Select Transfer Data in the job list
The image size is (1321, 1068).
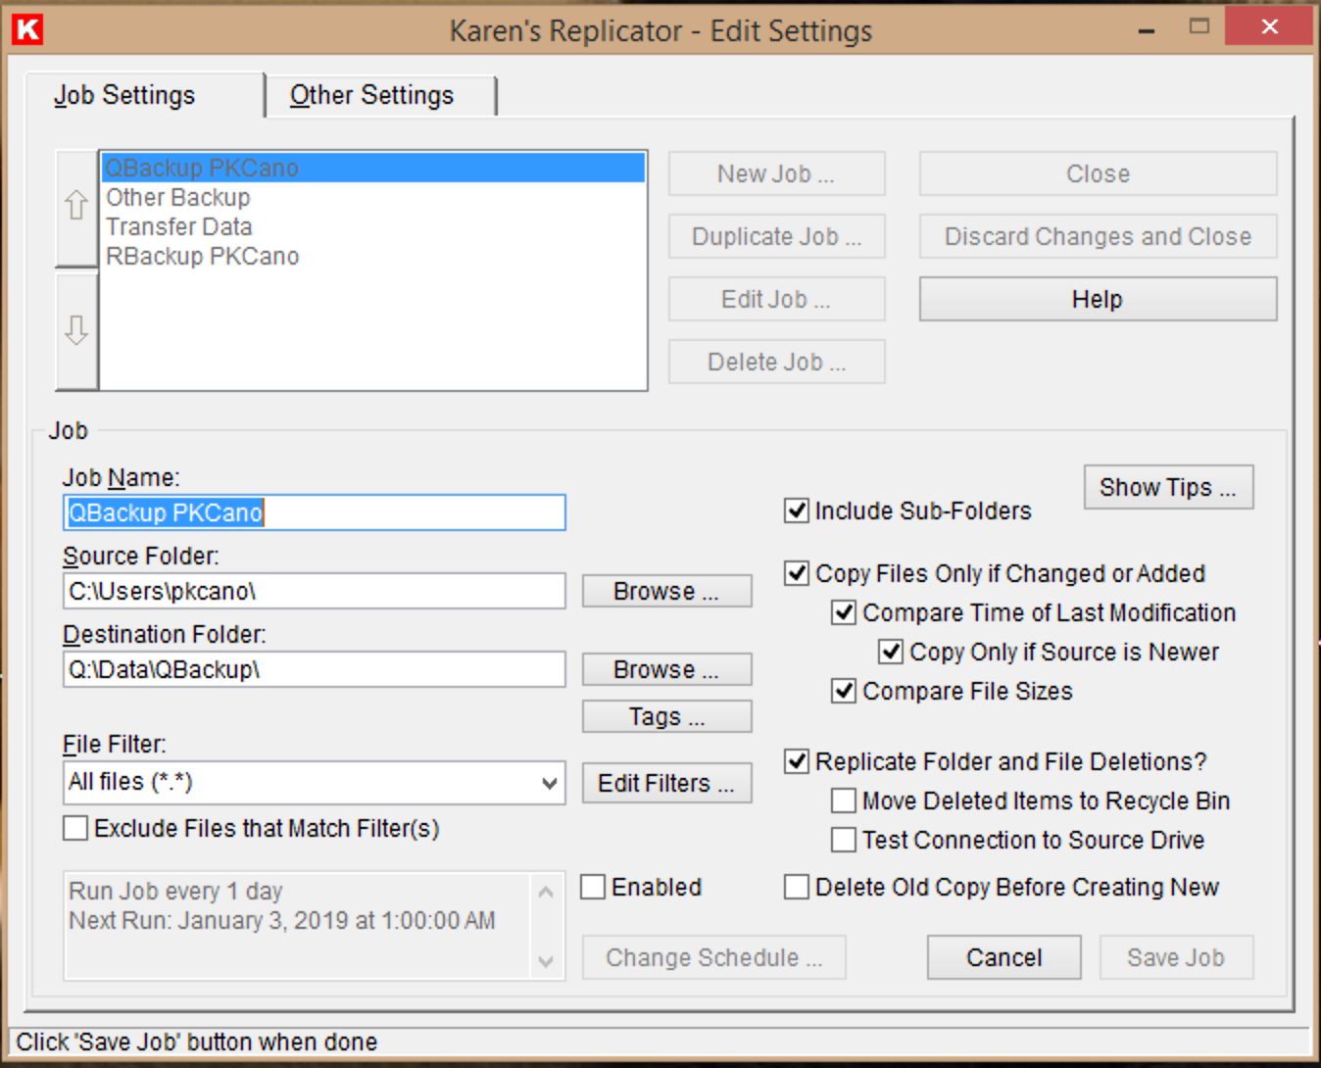pyautogui.click(x=179, y=226)
